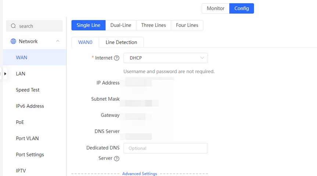
Task: Select the WAN0 tab
Action: pos(85,42)
